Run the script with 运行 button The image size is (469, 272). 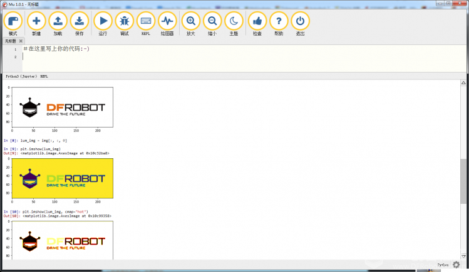103,24
